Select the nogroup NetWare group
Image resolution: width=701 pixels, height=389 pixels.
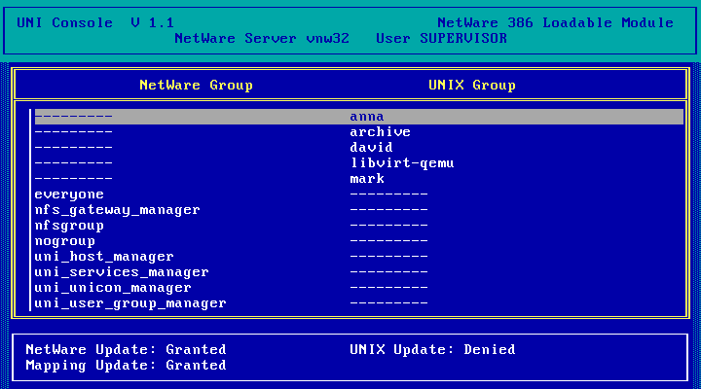tap(359, 241)
